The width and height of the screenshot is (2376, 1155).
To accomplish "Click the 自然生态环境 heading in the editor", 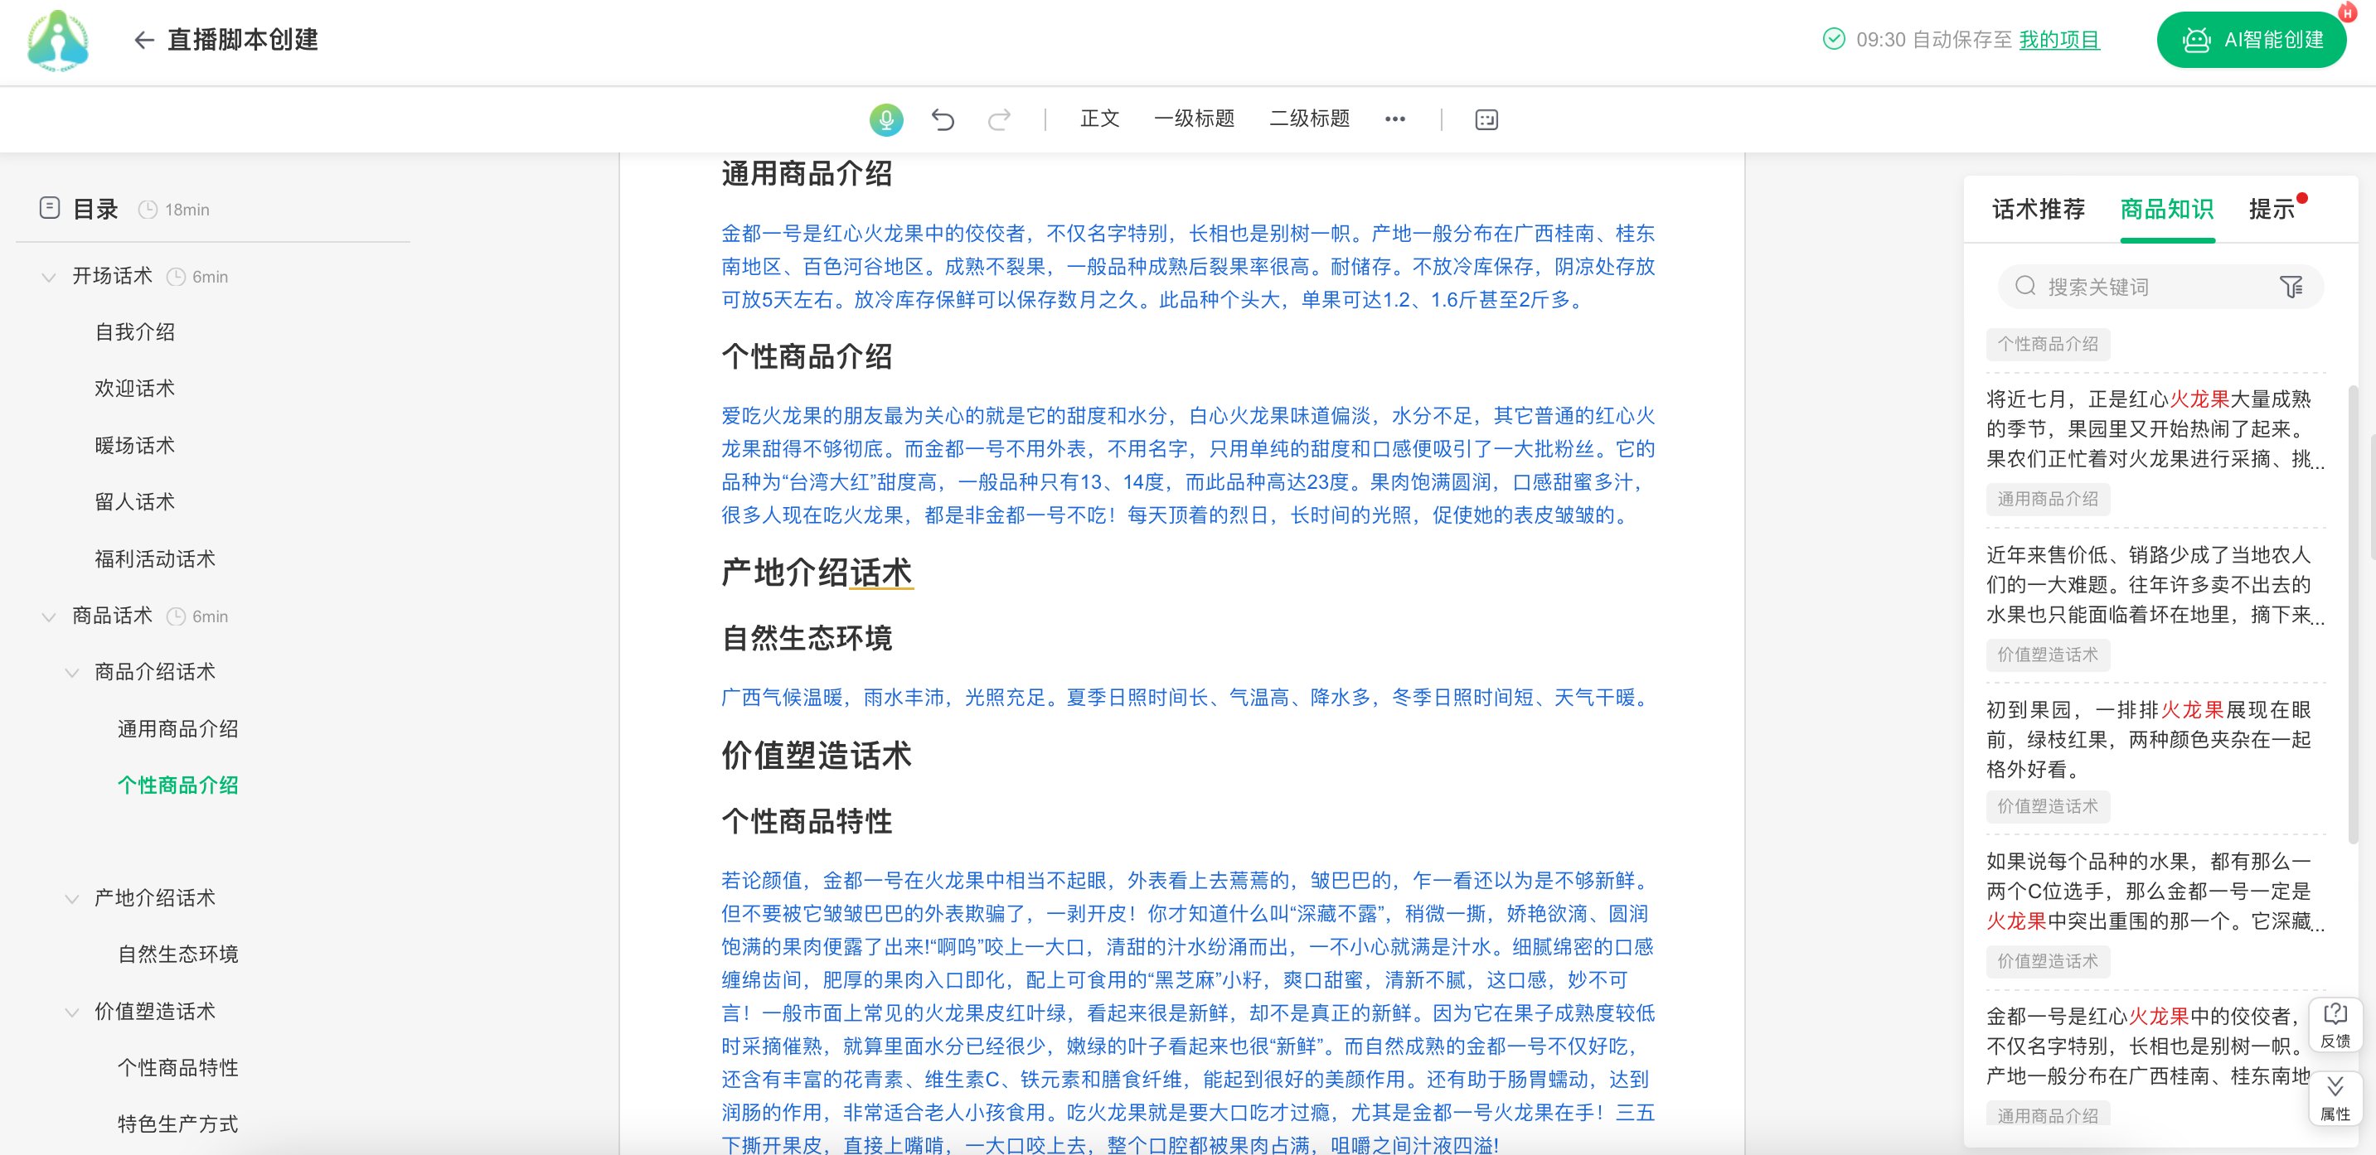I will click(806, 638).
